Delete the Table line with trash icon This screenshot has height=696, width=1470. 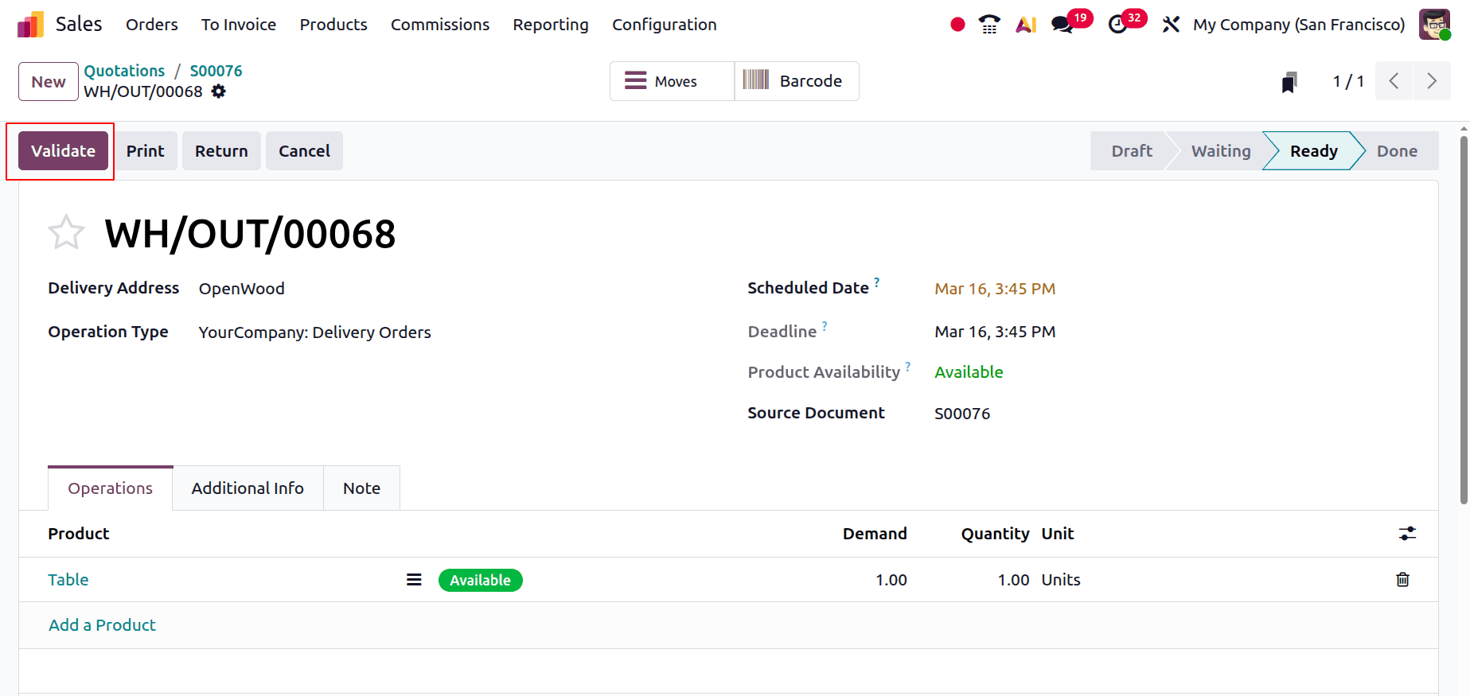click(1402, 579)
